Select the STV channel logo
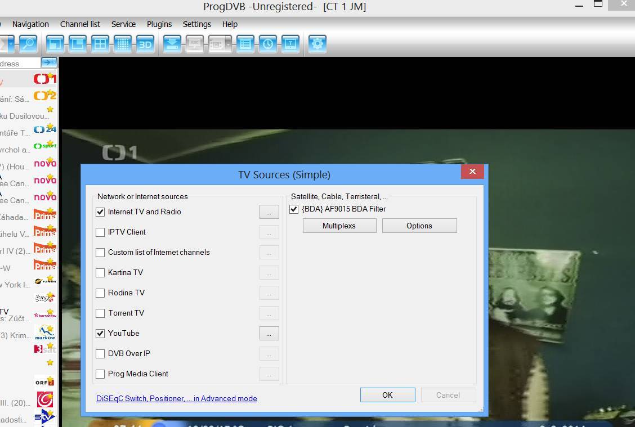Image resolution: width=635 pixels, height=427 pixels. coord(45,416)
